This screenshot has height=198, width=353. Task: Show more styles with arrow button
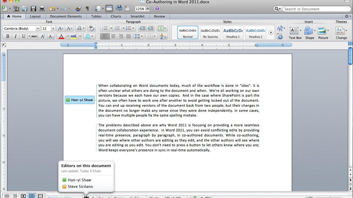point(271,32)
